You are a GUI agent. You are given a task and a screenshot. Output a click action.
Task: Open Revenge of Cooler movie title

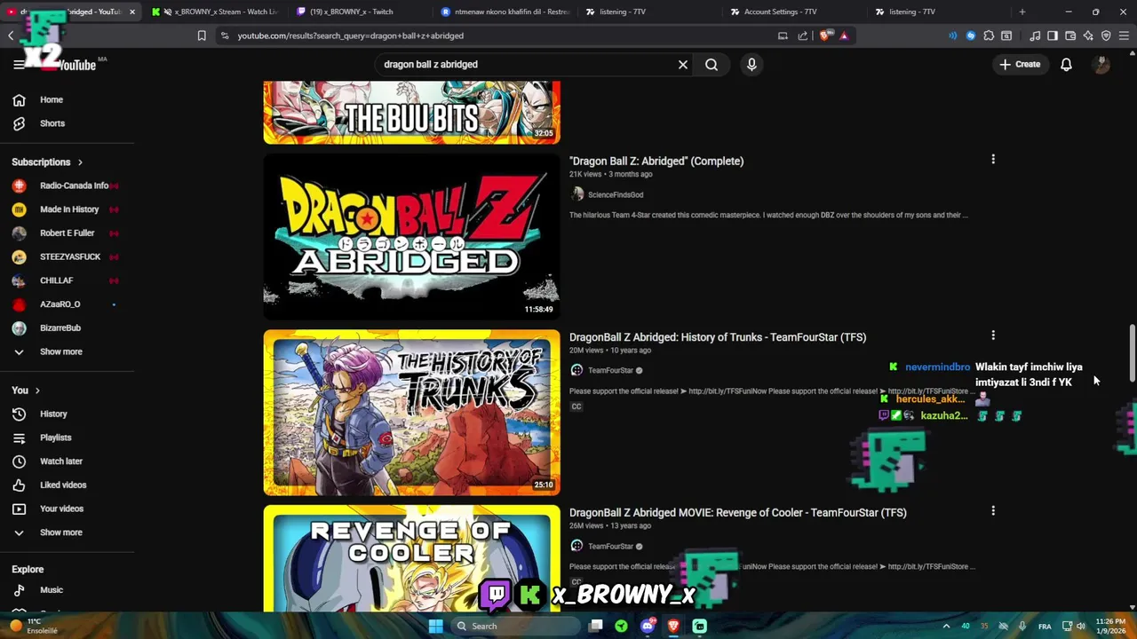click(x=738, y=513)
